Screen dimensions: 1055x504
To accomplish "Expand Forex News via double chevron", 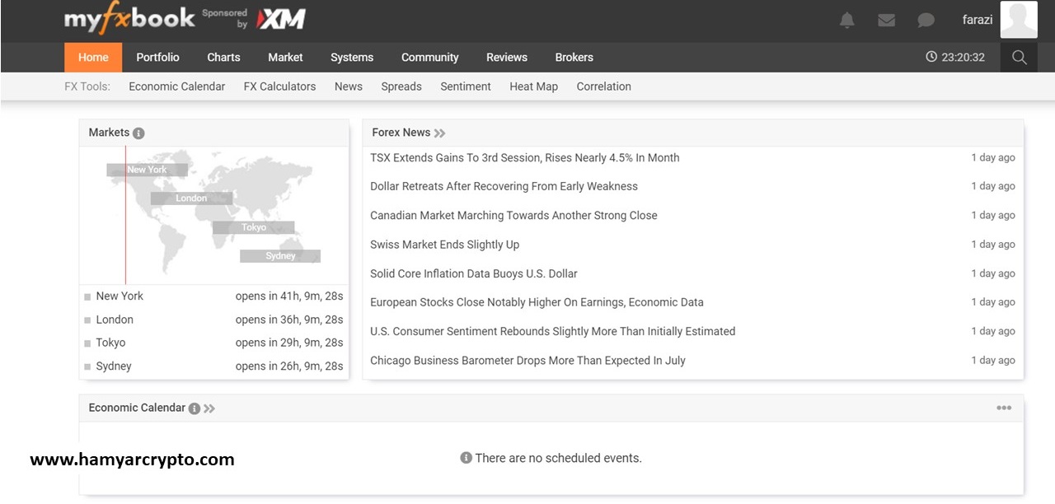I will point(440,133).
